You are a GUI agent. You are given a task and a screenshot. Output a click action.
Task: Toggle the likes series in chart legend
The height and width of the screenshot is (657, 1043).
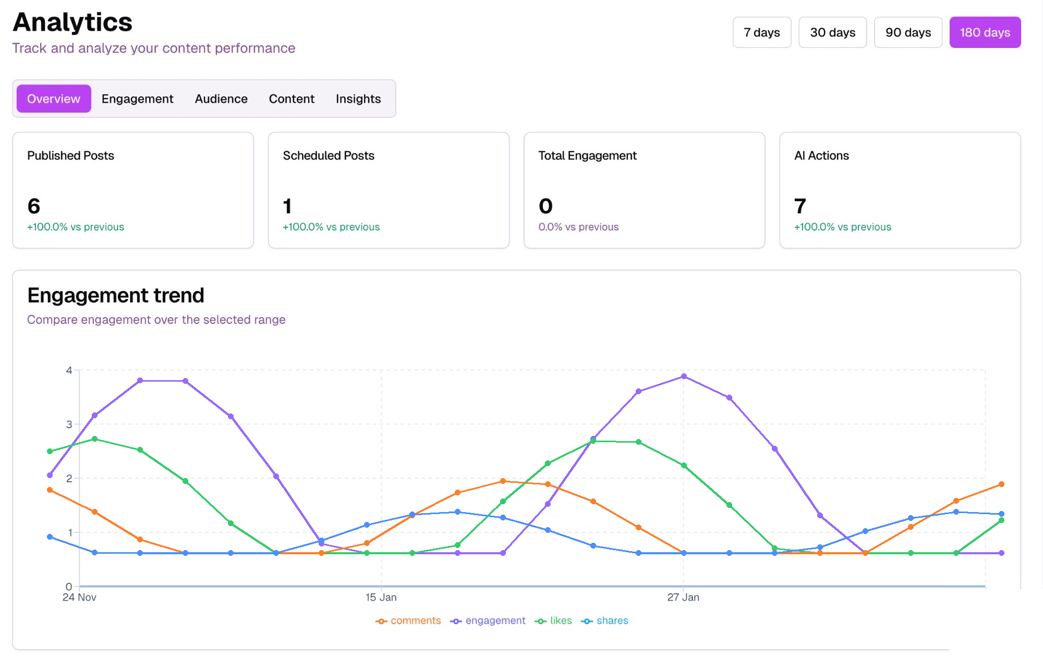coord(553,620)
